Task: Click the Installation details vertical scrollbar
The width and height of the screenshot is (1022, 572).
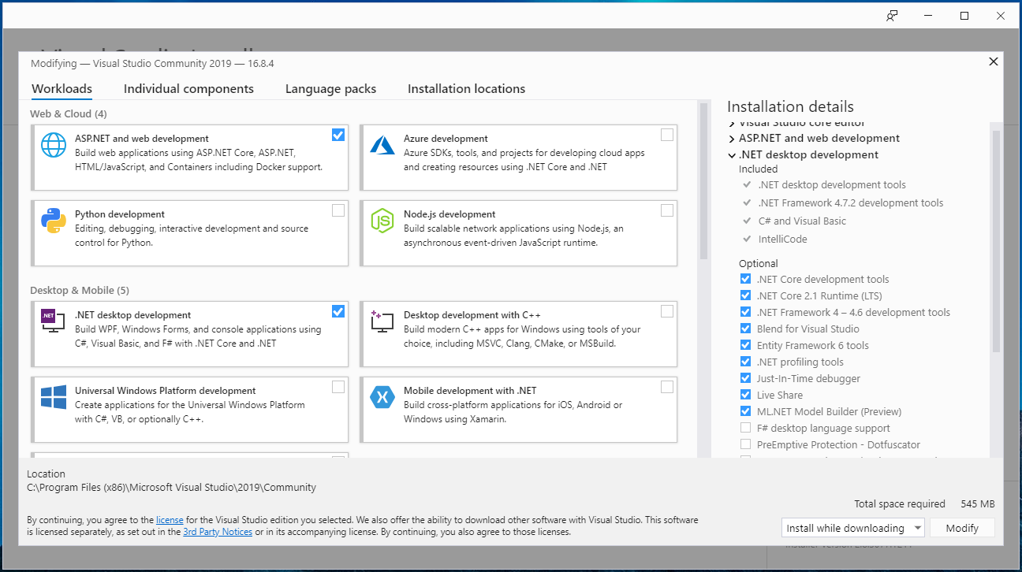Action: pos(996,240)
